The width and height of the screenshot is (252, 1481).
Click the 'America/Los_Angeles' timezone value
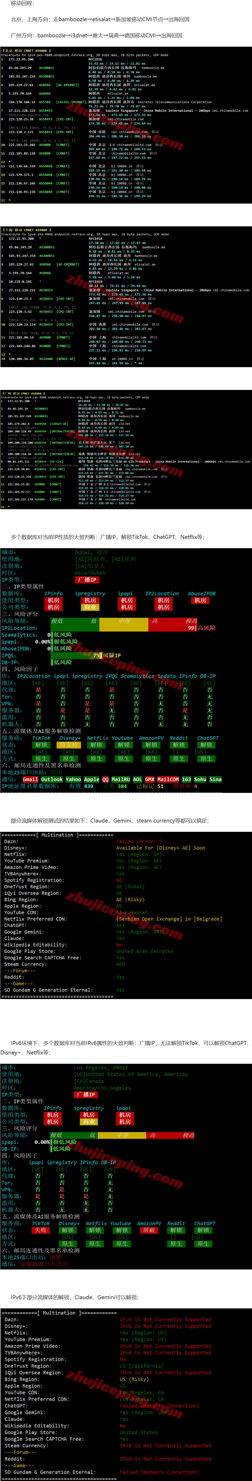click(x=102, y=1088)
